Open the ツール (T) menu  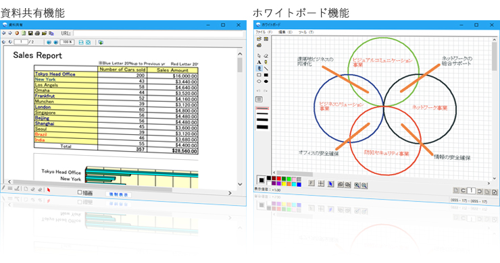tap(306, 32)
